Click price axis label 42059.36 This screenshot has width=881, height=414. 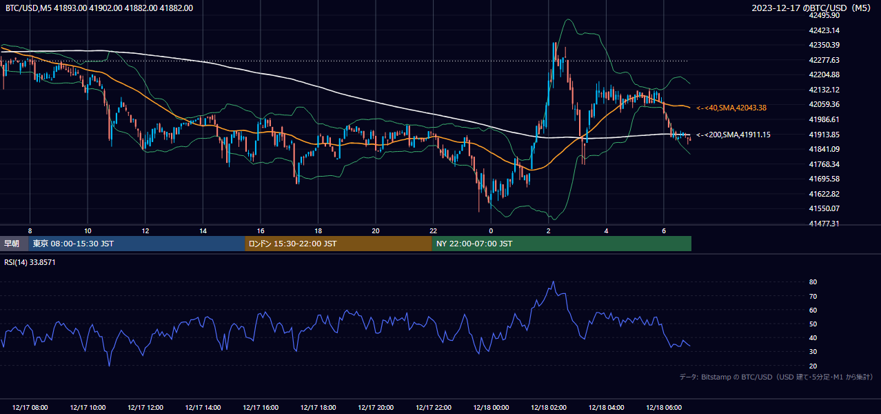tap(824, 104)
